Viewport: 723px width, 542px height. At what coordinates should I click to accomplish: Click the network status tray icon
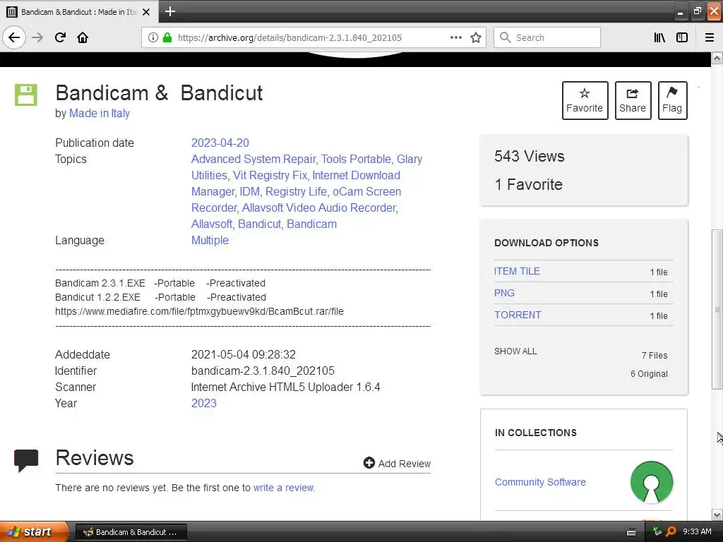(x=657, y=531)
